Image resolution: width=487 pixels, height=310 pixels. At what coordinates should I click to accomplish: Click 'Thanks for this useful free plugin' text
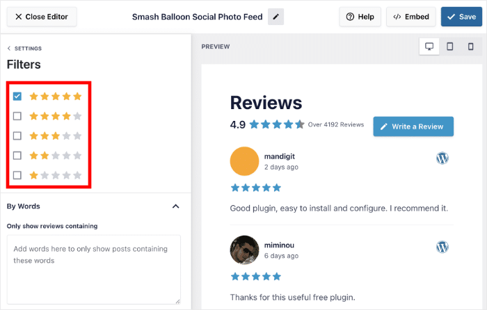point(293,297)
